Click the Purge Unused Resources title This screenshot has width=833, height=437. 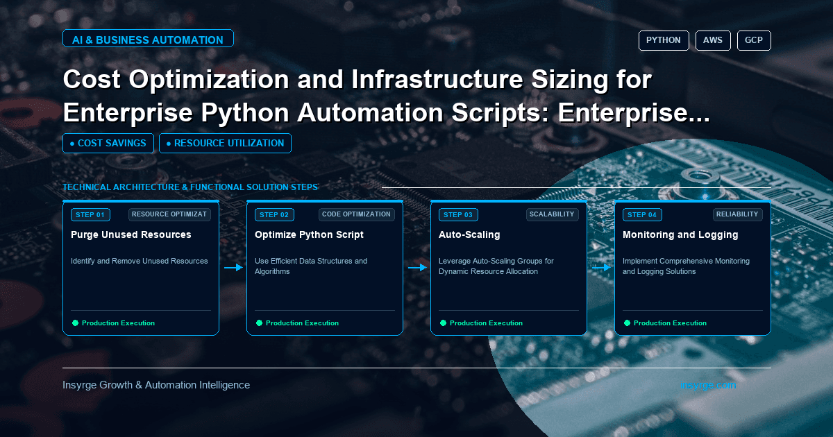click(131, 234)
